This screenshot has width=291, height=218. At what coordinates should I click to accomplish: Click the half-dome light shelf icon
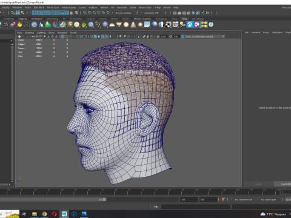click(x=112, y=25)
